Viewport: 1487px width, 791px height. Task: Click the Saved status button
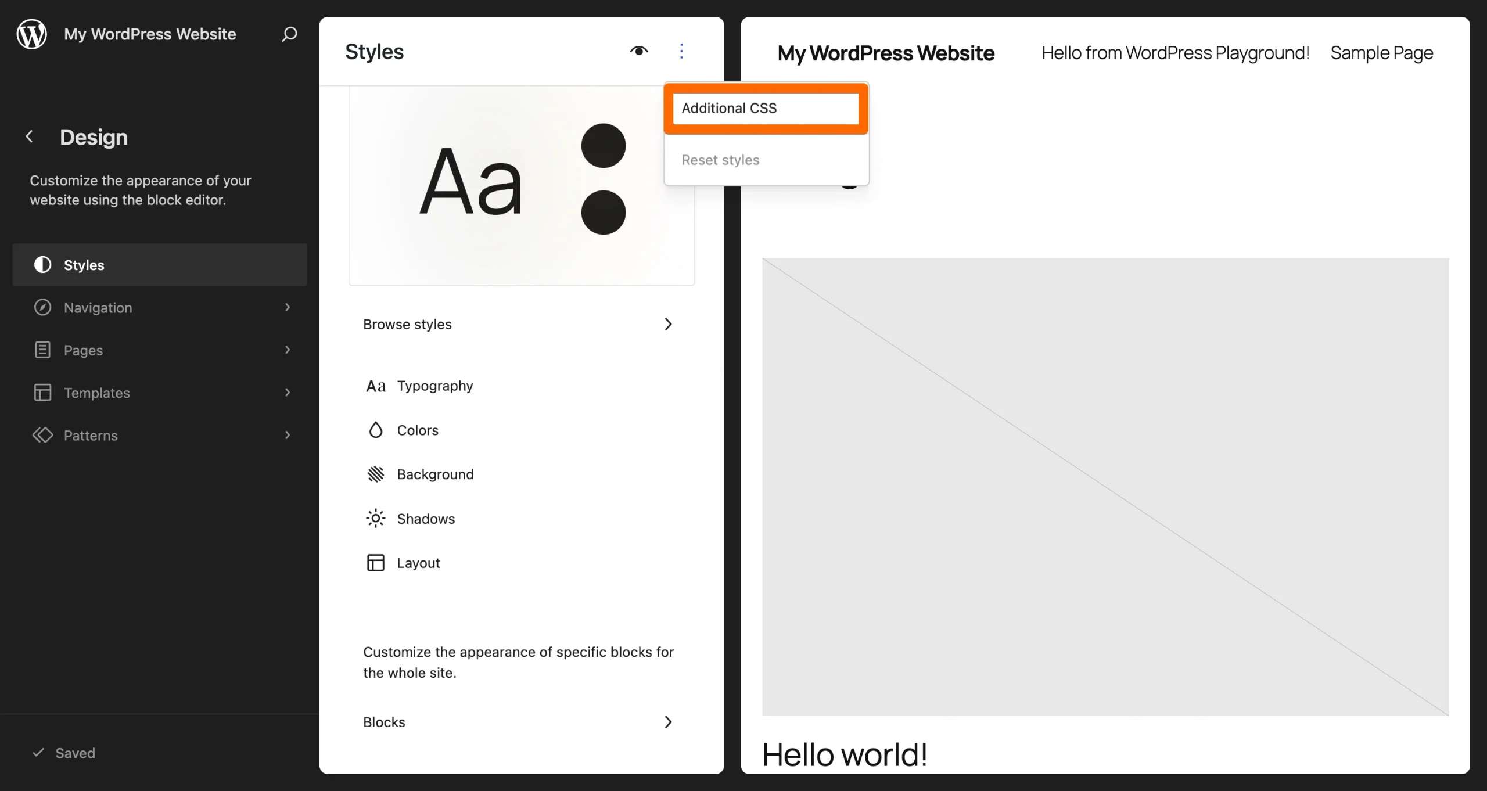(x=64, y=753)
